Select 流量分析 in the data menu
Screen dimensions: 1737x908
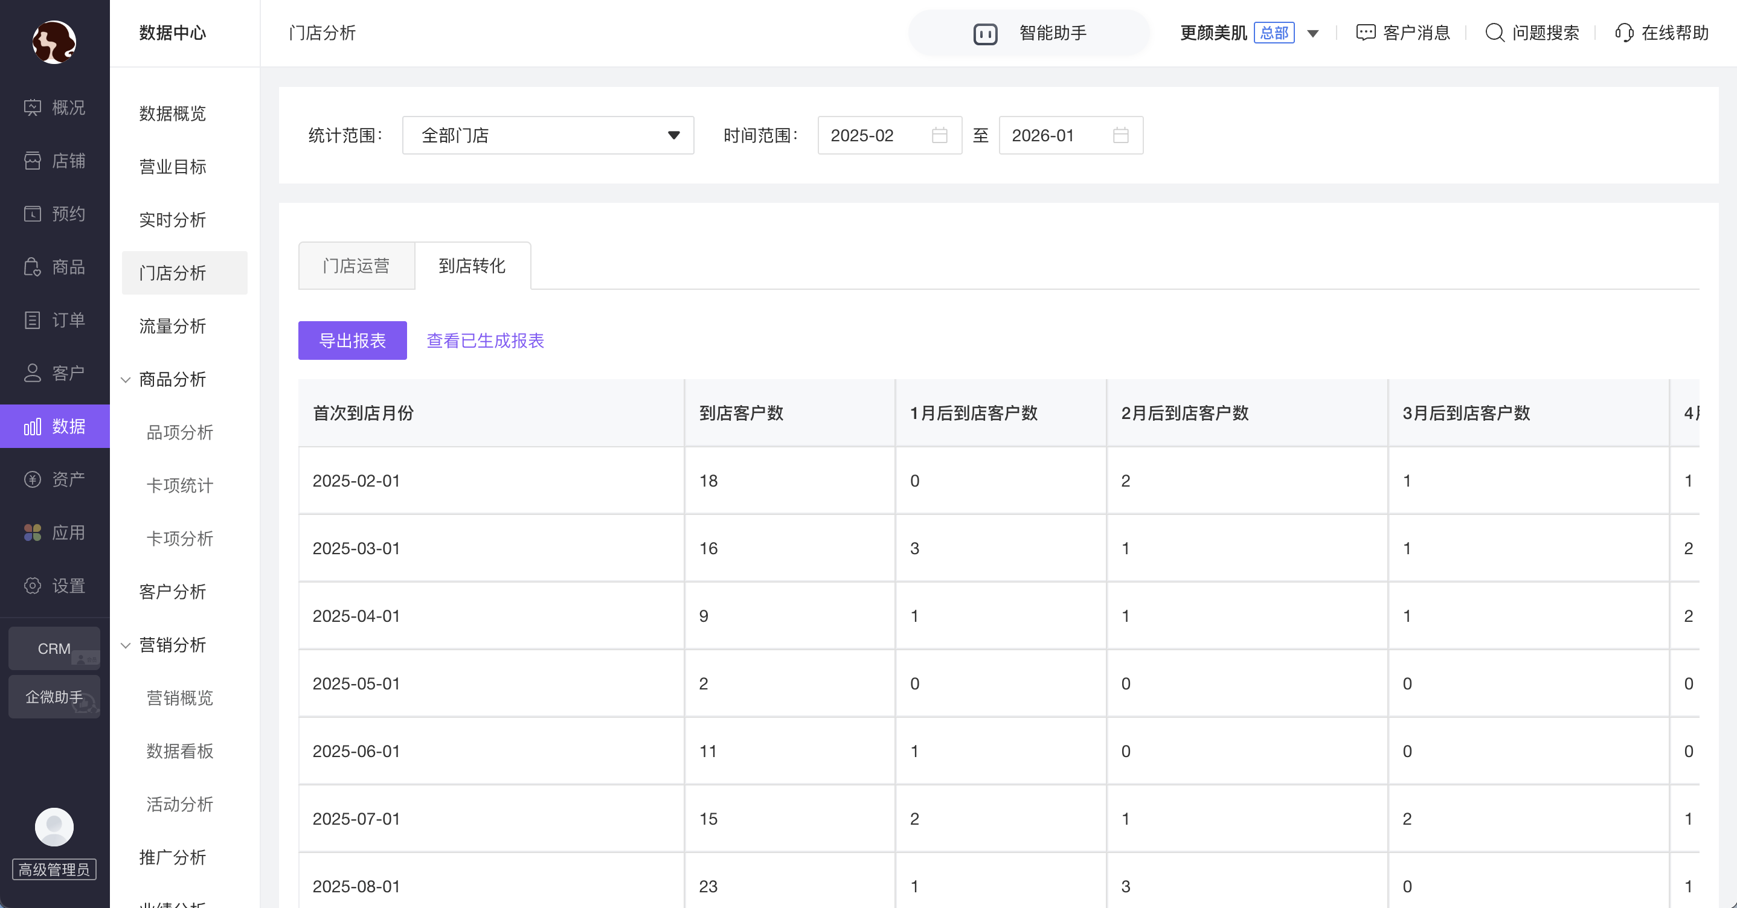(x=173, y=326)
